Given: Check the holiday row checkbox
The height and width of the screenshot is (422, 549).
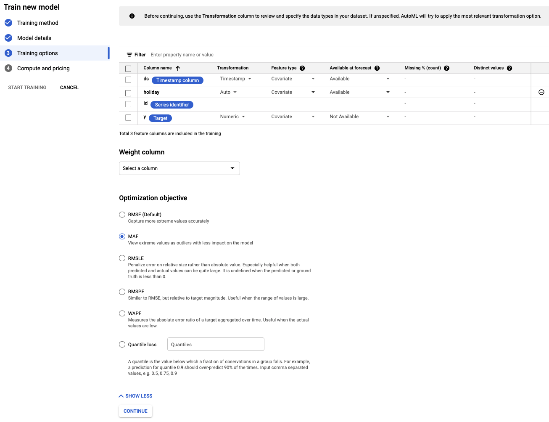Looking at the screenshot, I should (x=128, y=93).
